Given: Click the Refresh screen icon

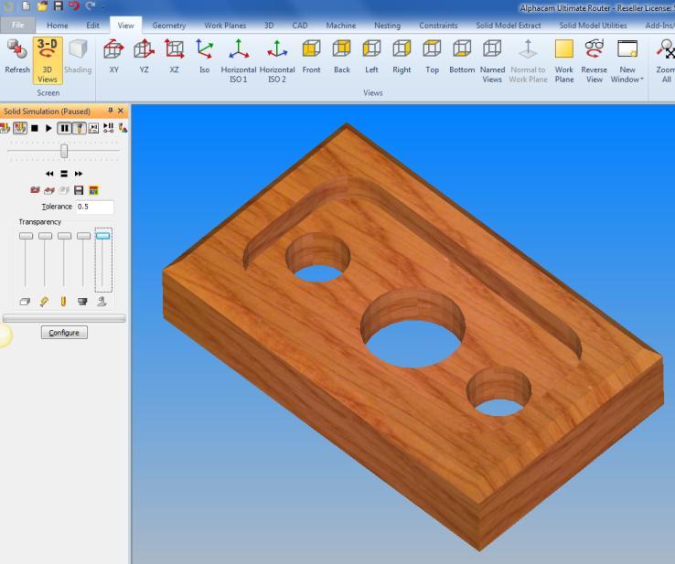Looking at the screenshot, I should [x=17, y=57].
